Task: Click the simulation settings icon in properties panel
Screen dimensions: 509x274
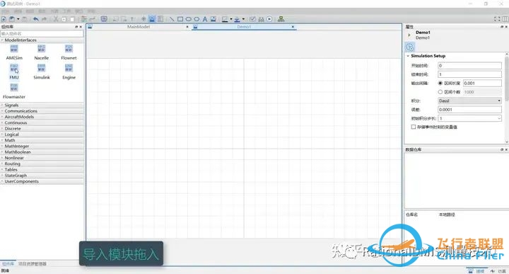Action: 410,47
